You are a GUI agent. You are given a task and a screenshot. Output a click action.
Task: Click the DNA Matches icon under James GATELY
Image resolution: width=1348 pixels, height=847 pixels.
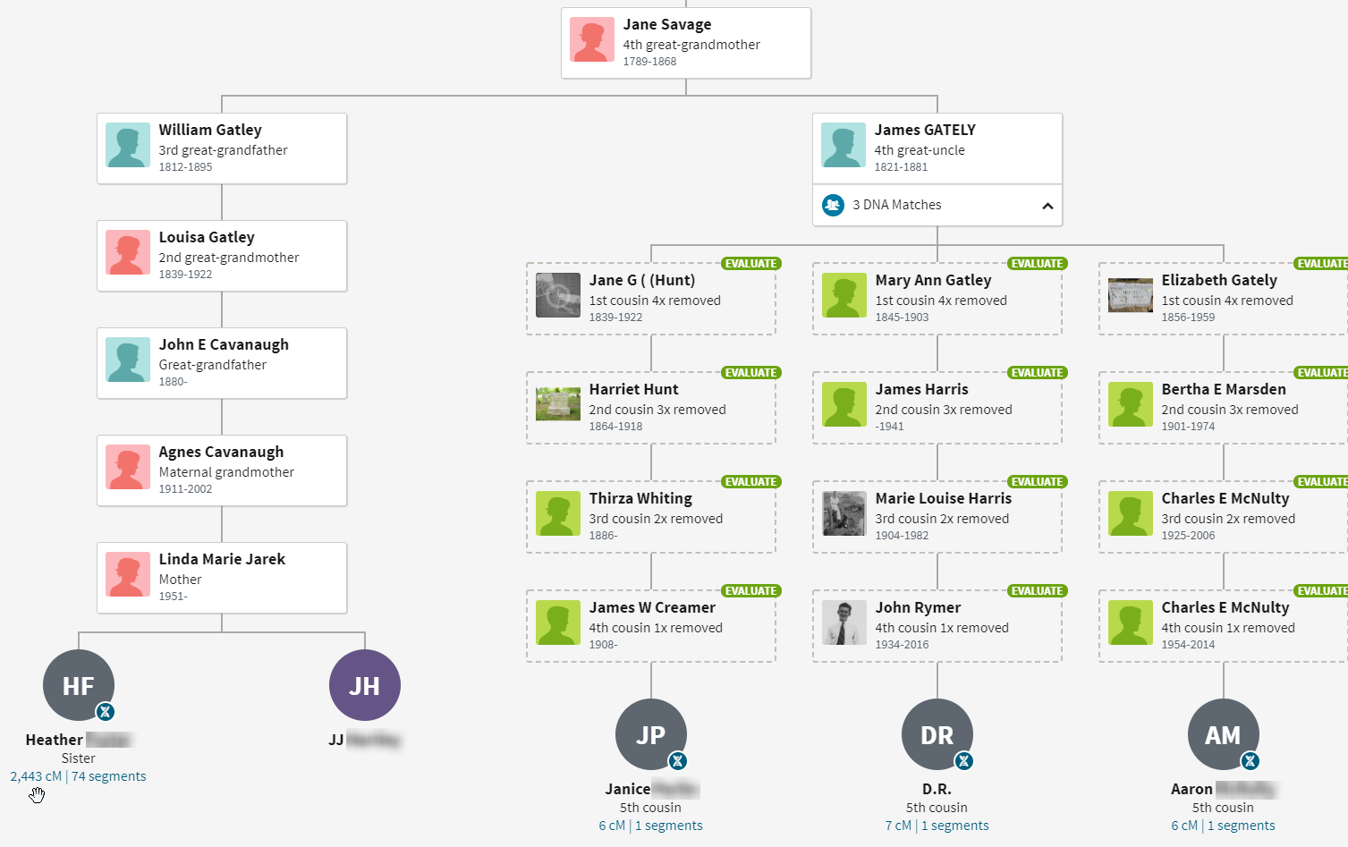tap(833, 205)
